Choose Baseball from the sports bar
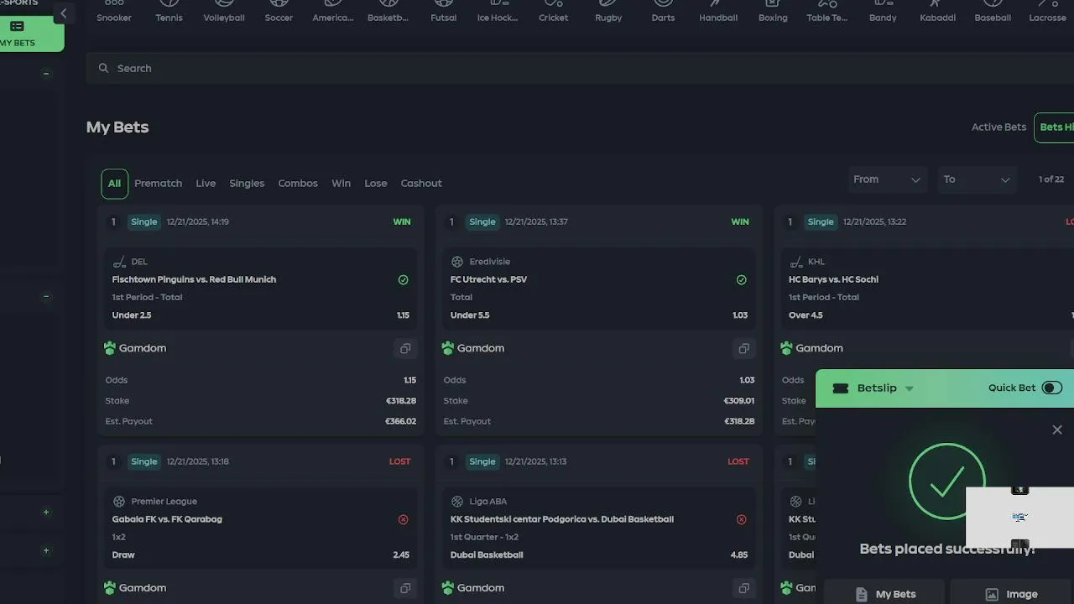Viewport: 1074px width, 604px height. coord(993,11)
